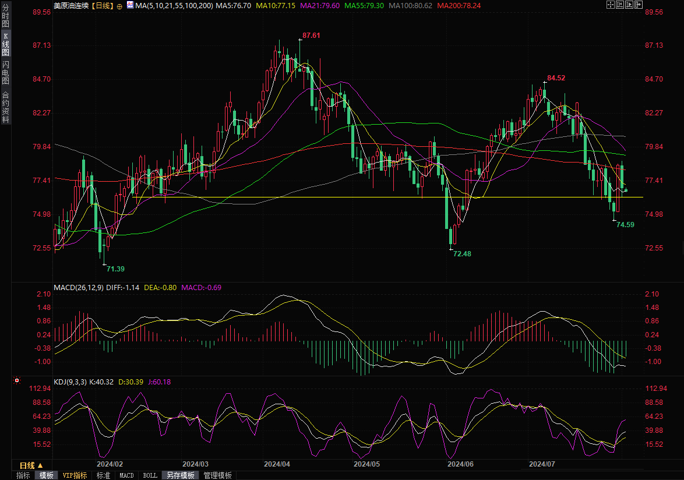Expand the 日线 period selector arrow
684x480 pixels.
(40, 465)
